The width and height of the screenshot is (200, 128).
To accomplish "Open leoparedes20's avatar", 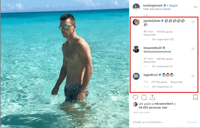I will [136, 49].
